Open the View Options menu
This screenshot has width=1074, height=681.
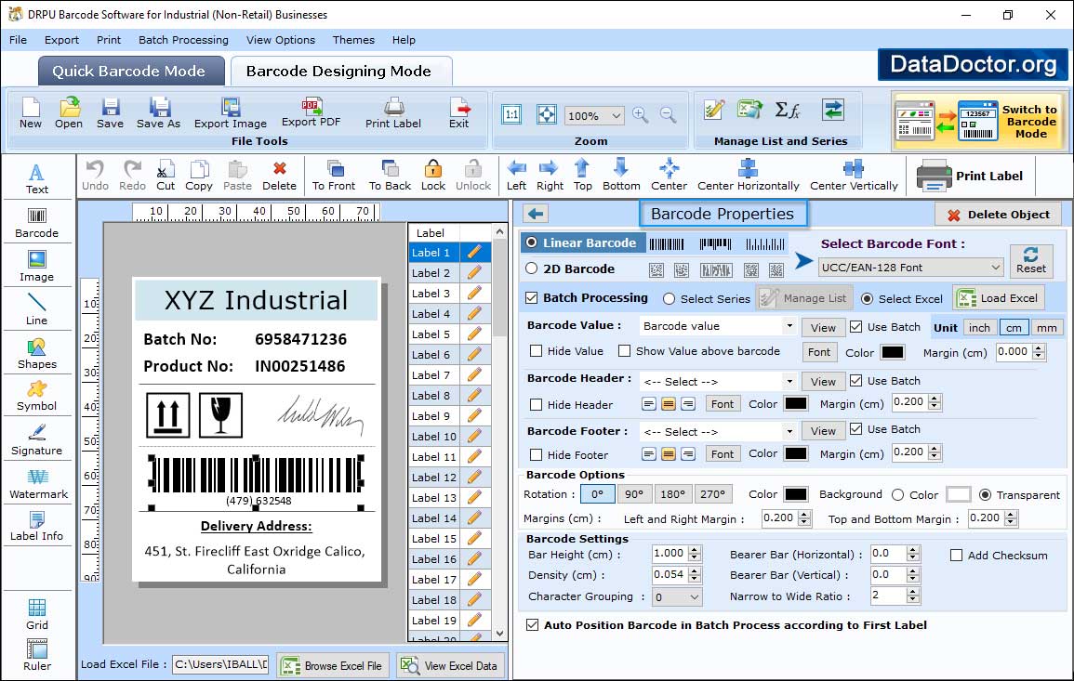click(281, 40)
